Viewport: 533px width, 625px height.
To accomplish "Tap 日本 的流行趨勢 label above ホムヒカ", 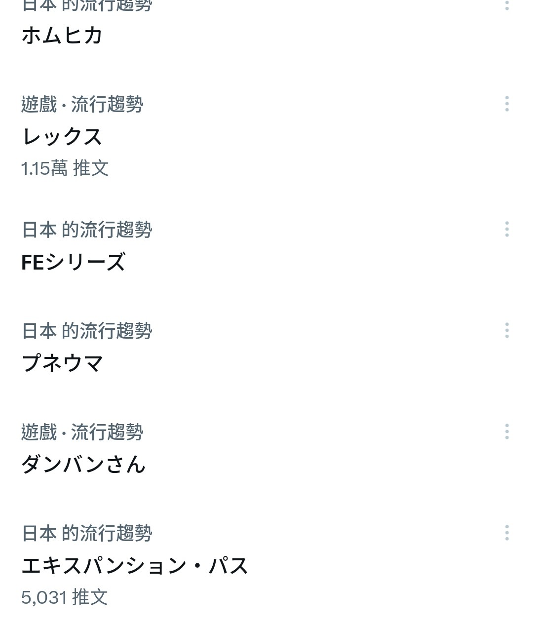I will point(87,5).
